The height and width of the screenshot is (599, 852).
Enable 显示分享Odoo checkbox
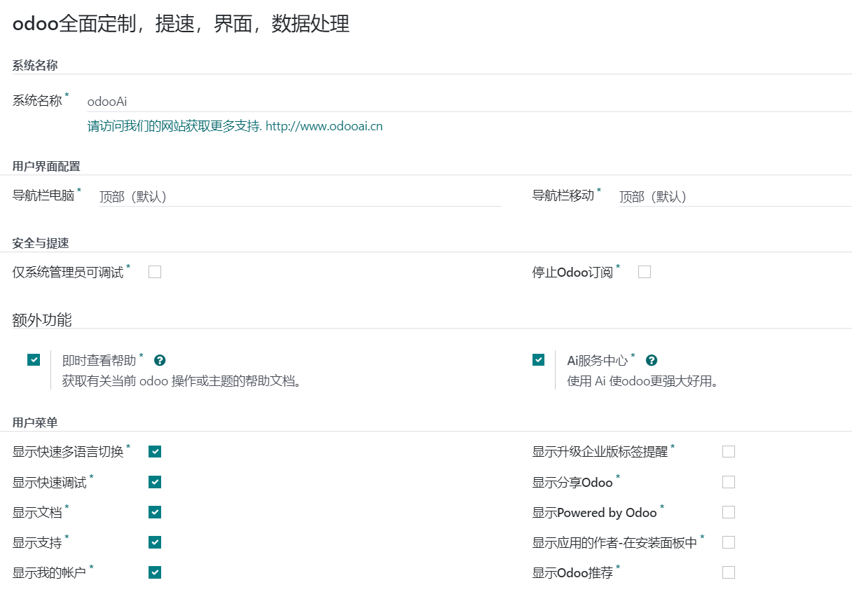729,482
